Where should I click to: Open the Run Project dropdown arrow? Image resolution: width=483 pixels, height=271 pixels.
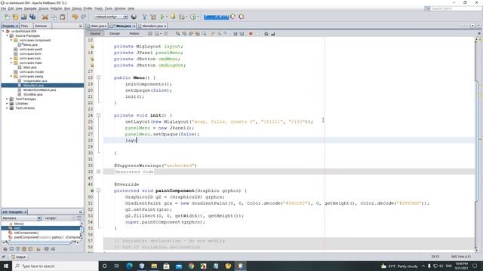click(x=167, y=17)
